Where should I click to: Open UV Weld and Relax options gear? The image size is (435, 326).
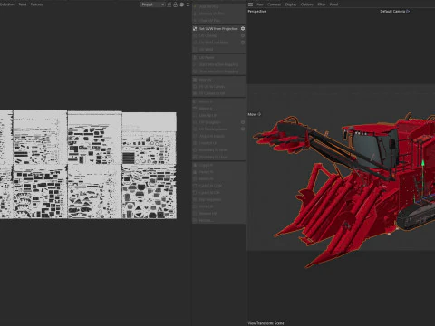pyautogui.click(x=243, y=43)
